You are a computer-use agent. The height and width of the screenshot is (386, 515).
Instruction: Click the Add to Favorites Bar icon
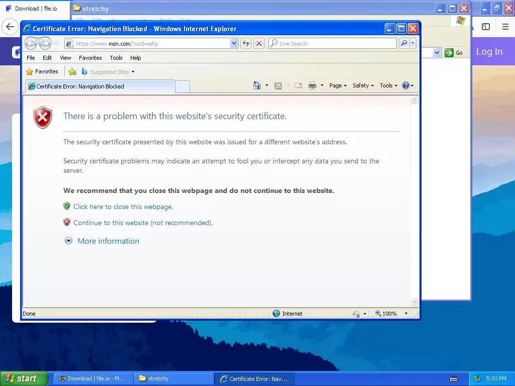(72, 71)
